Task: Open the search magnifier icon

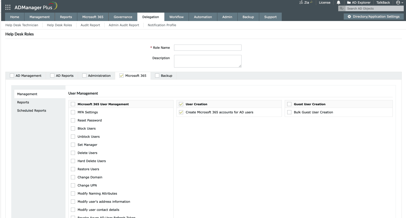Action: [x=341, y=8]
